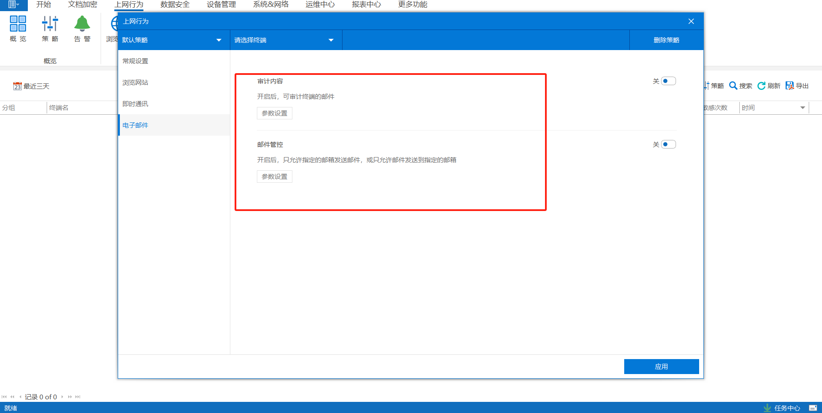Click the status bar message icon
This screenshot has height=413, width=822.
click(x=813, y=408)
